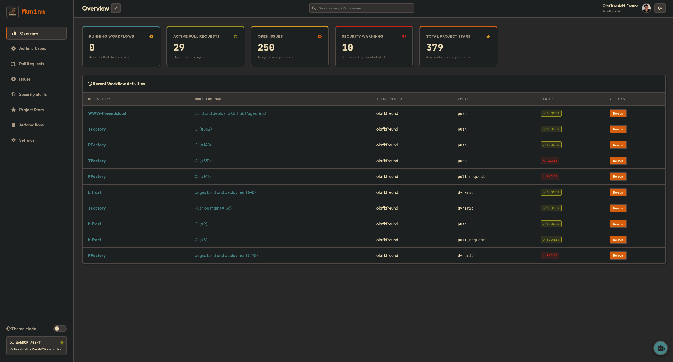This screenshot has width=673, height=362.
Task: Click the shield icon on Security Warnings card
Action: tap(404, 37)
